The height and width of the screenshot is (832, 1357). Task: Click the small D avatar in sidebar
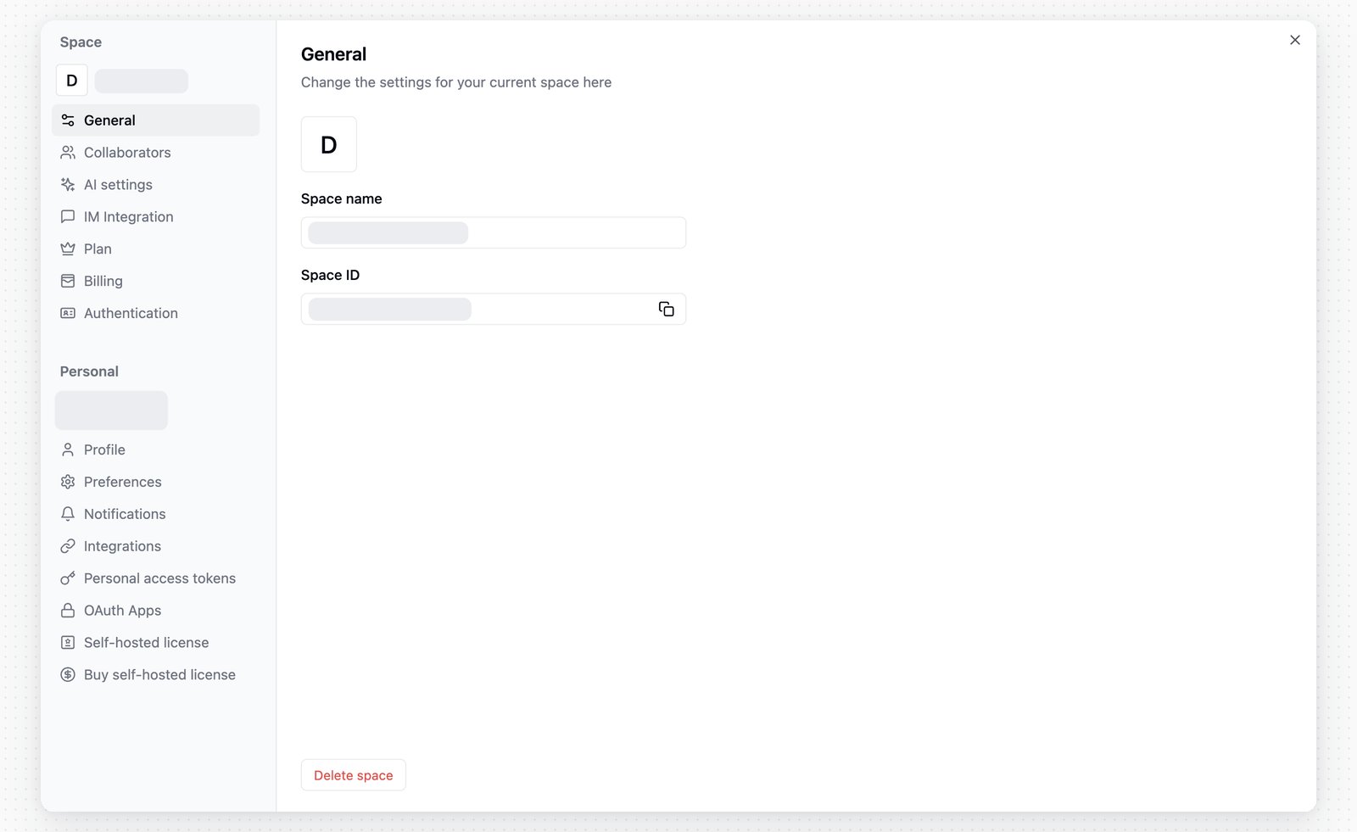click(72, 81)
